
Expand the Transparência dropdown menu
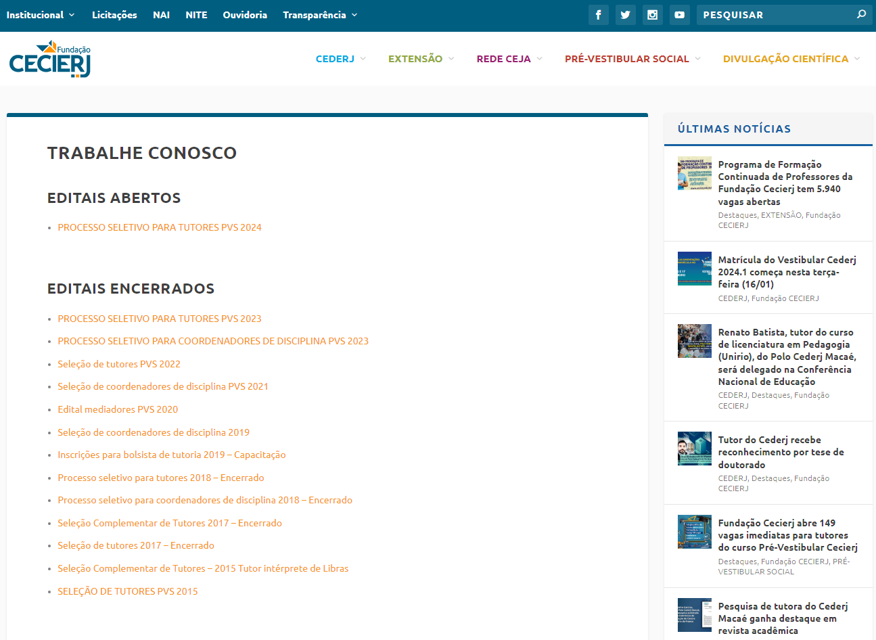click(x=320, y=15)
